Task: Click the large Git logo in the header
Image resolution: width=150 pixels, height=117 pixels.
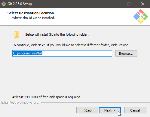Action: tap(141, 17)
